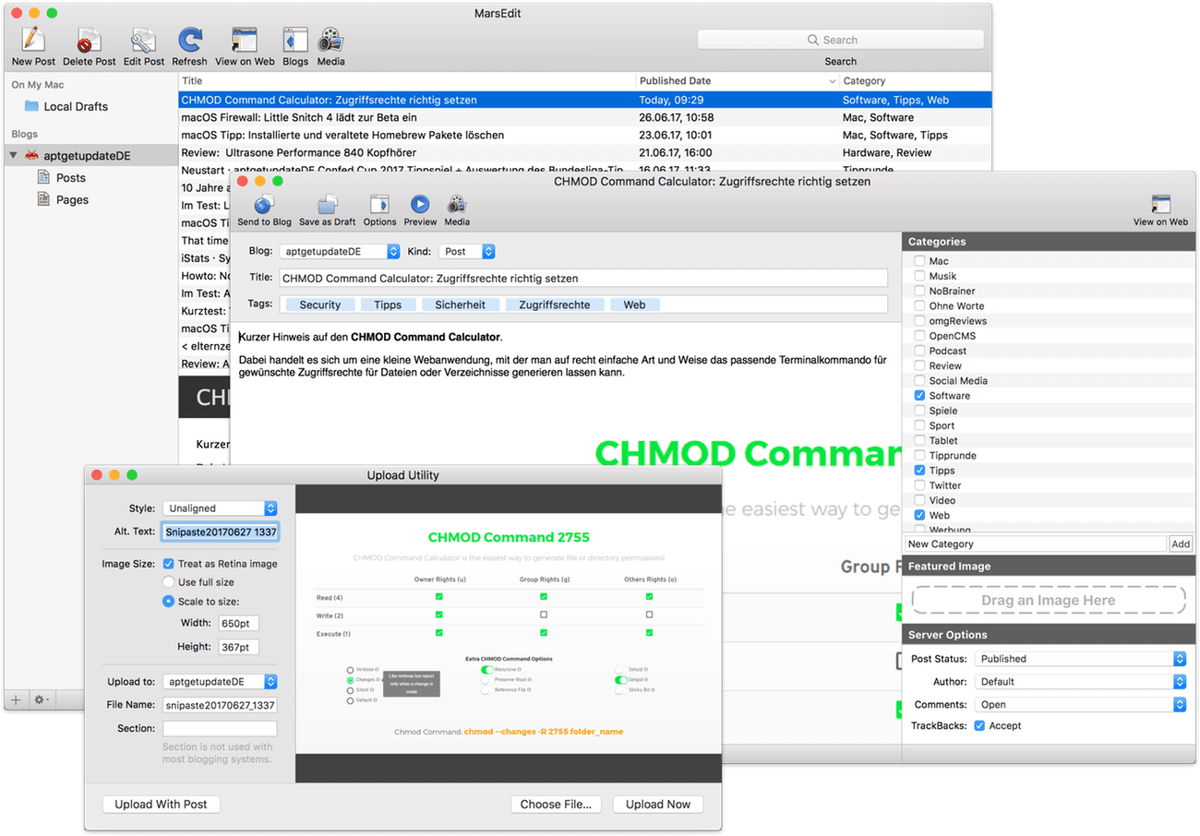Click the Alt. Text field
The image size is (1200, 836).
click(220, 531)
